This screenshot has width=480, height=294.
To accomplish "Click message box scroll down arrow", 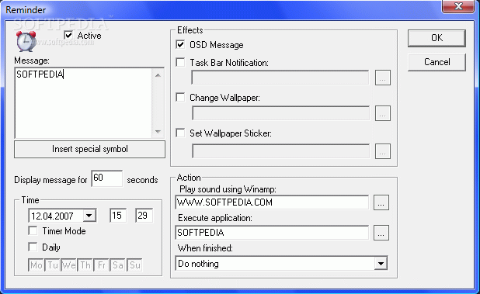I will coord(158,132).
